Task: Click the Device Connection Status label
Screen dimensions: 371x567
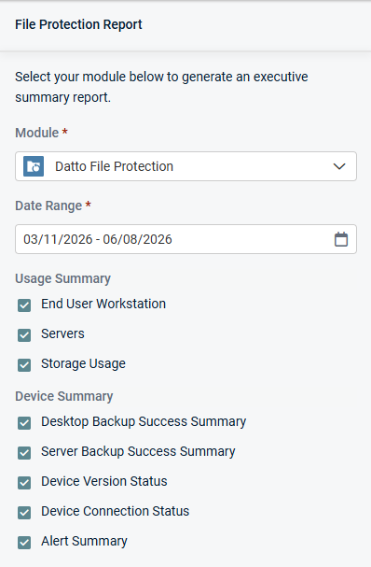Action: coord(116,511)
